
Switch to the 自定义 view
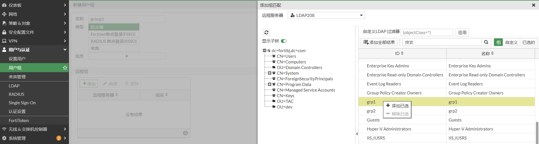pyautogui.click(x=511, y=42)
